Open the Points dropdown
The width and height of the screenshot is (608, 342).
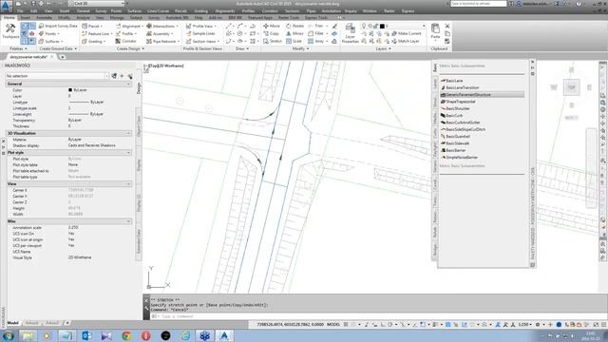pos(48,34)
